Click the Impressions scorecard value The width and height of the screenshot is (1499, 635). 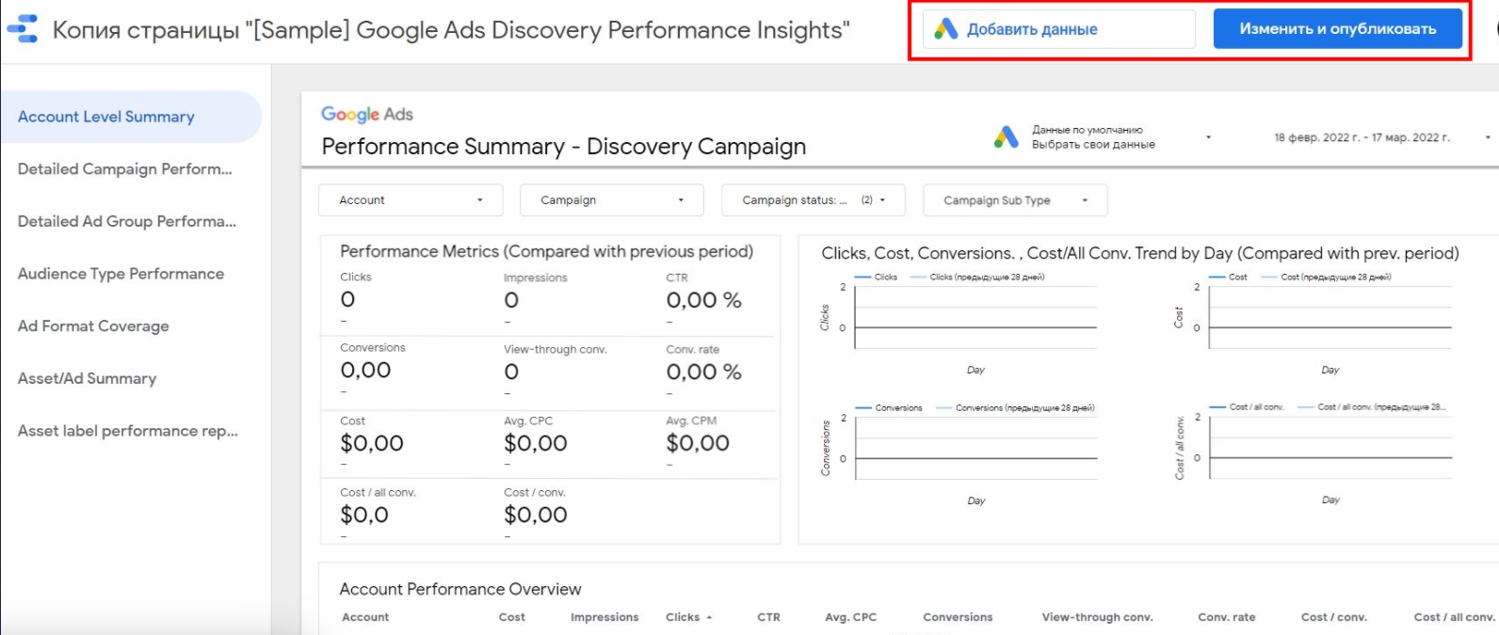[x=511, y=300]
